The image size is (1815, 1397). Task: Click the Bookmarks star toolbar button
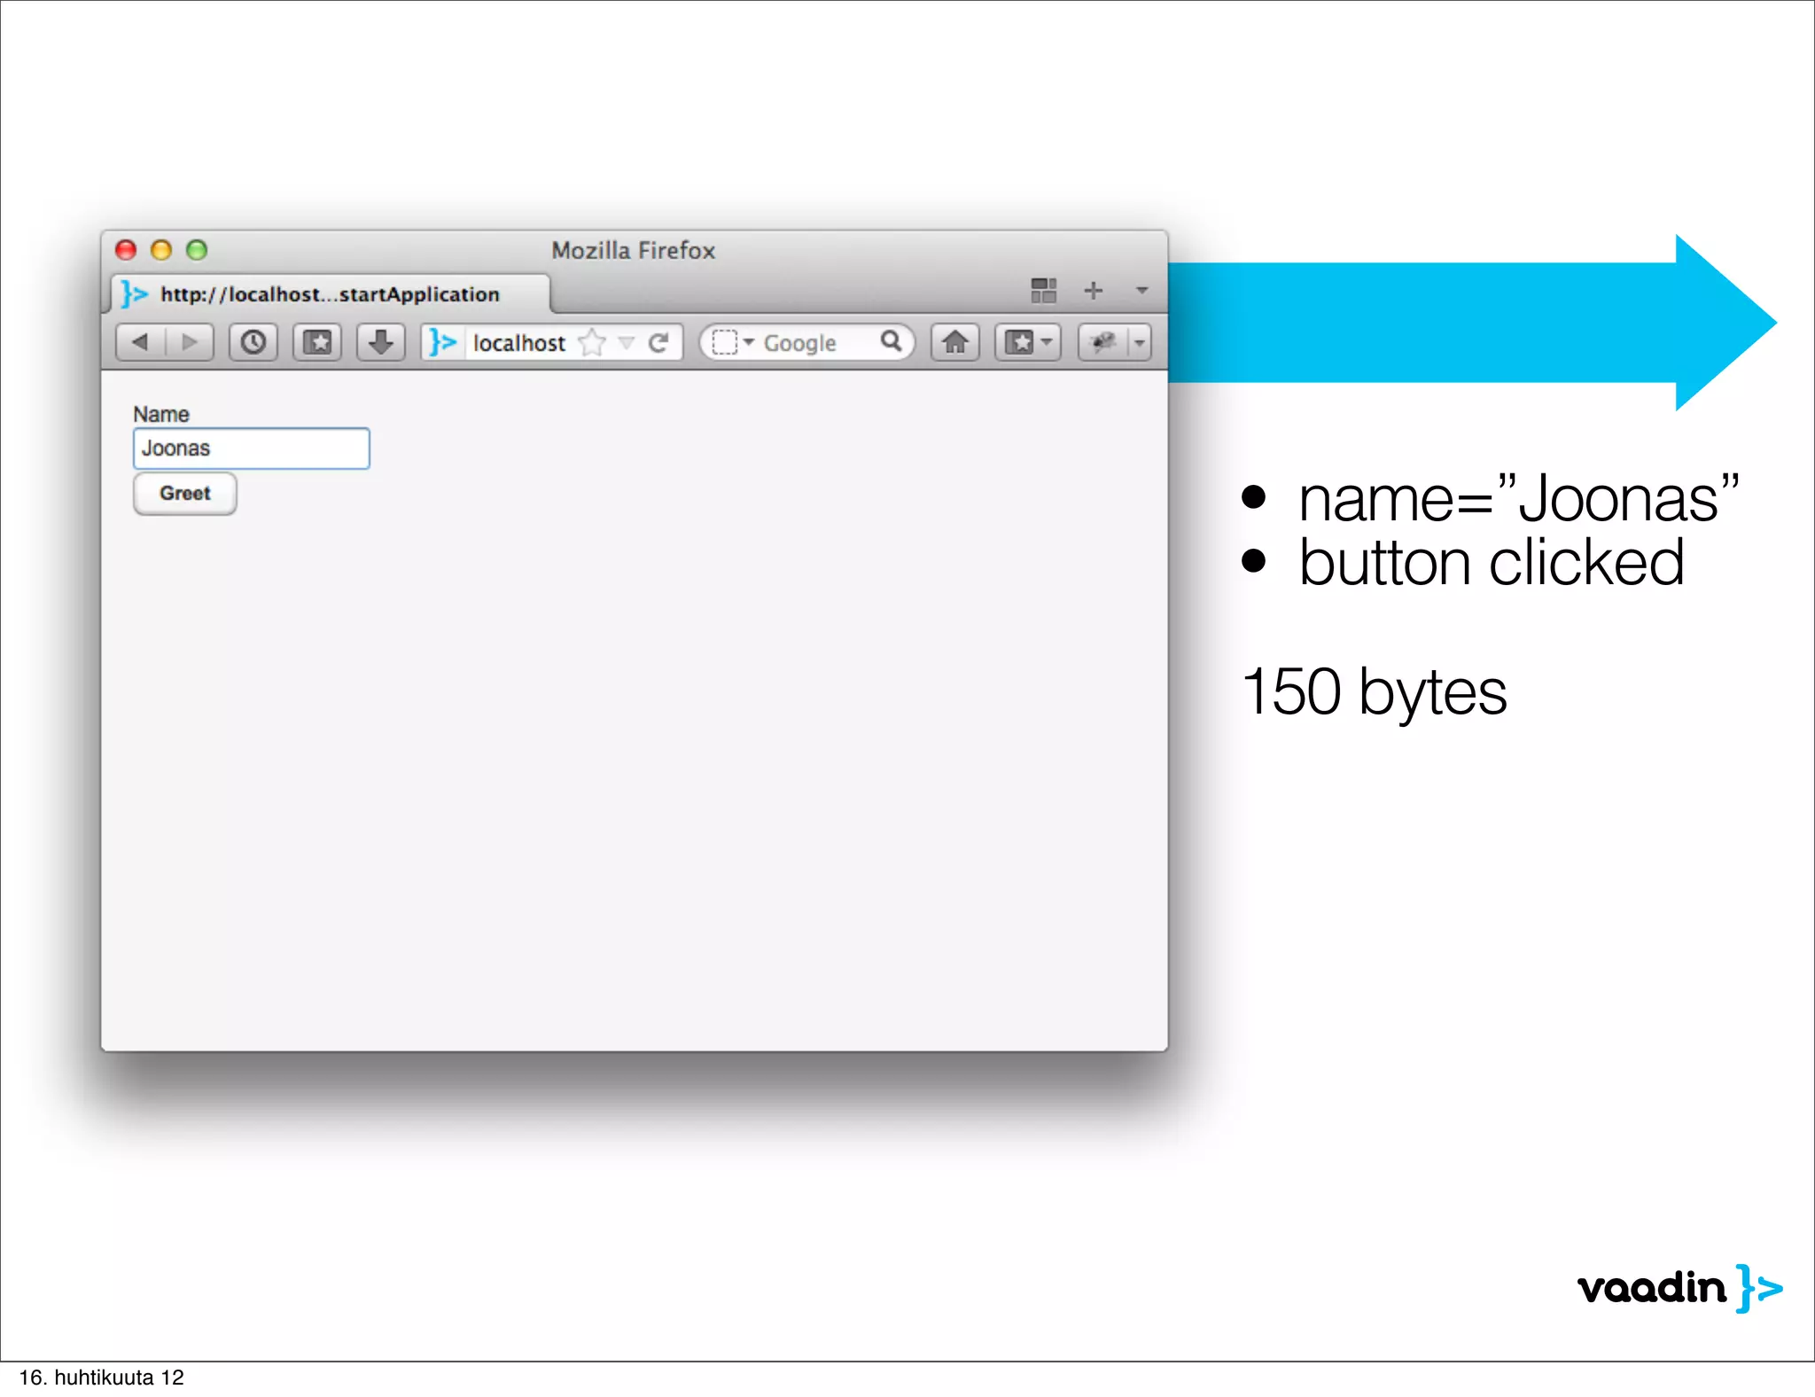click(317, 342)
